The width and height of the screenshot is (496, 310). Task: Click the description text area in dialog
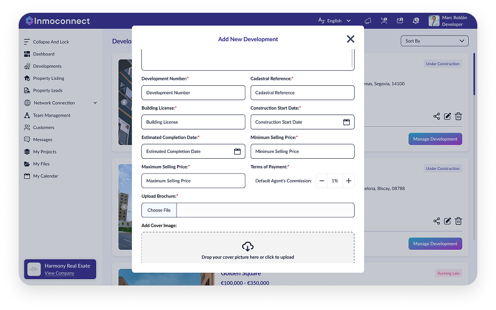click(x=248, y=60)
